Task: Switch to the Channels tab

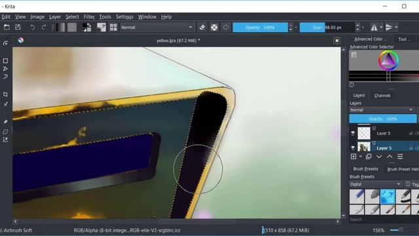Action: [382, 96]
